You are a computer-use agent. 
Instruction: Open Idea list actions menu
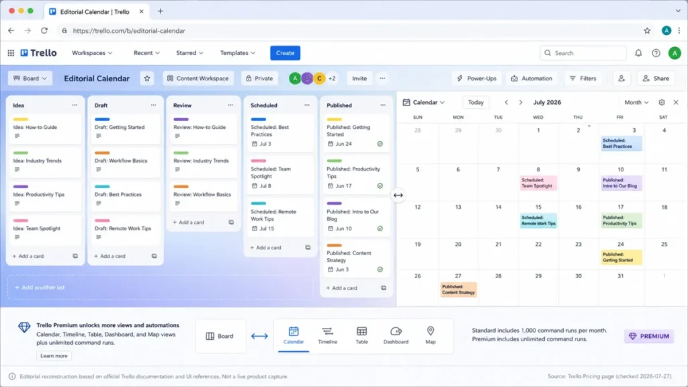point(75,105)
